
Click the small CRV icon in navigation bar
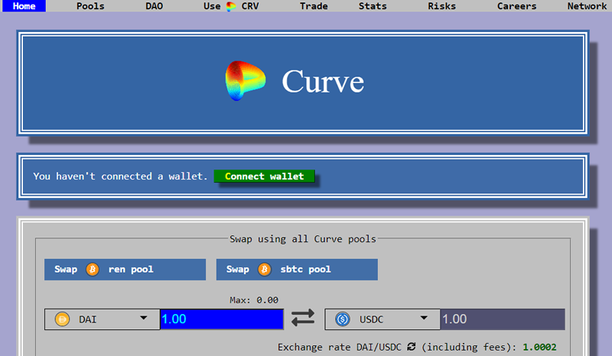click(231, 6)
